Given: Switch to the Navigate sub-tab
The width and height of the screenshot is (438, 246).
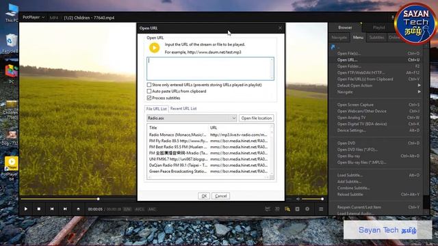Looking at the screenshot, I should pyautogui.click(x=339, y=38).
